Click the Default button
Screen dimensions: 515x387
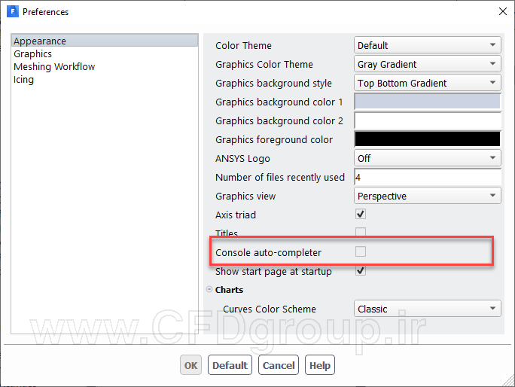[x=230, y=365]
